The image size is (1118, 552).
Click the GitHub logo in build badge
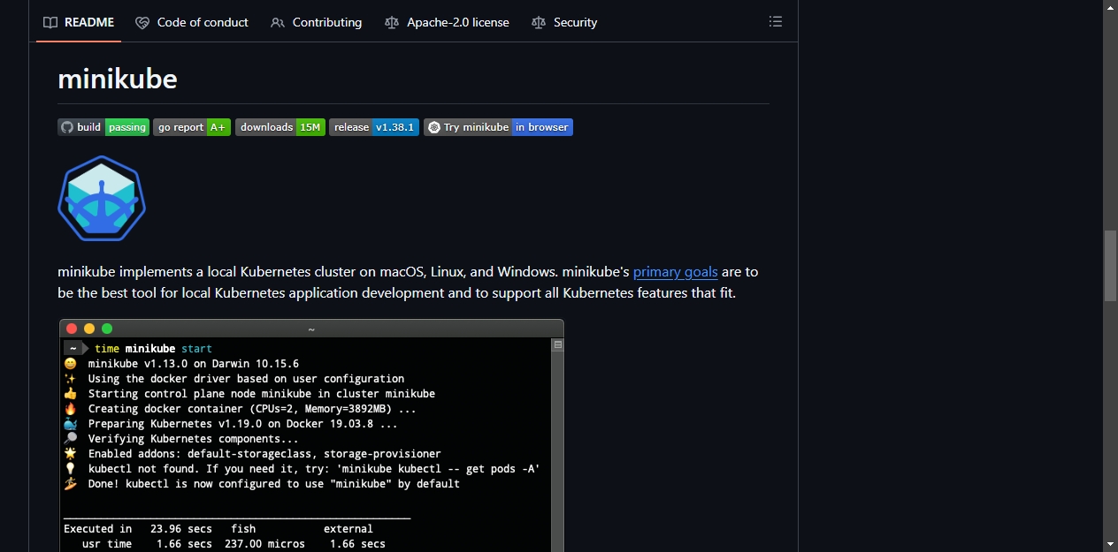[66, 127]
